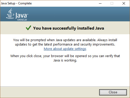Image resolution: width=130 pixels, height=98 pixels.
Task: Click the ORACLE text under the Java logo
Action: click(x=22, y=20)
